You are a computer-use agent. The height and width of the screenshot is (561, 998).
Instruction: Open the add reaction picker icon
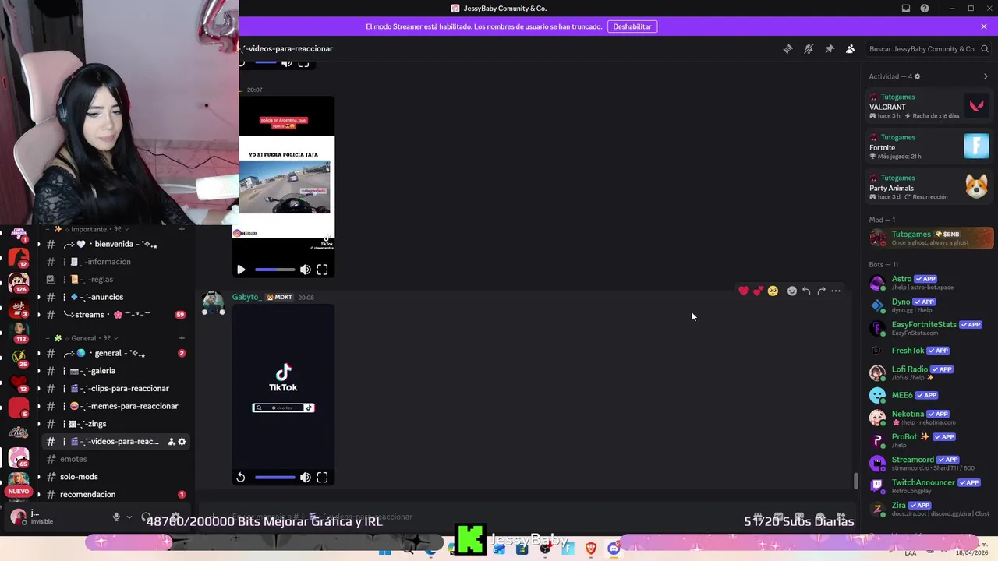792,291
